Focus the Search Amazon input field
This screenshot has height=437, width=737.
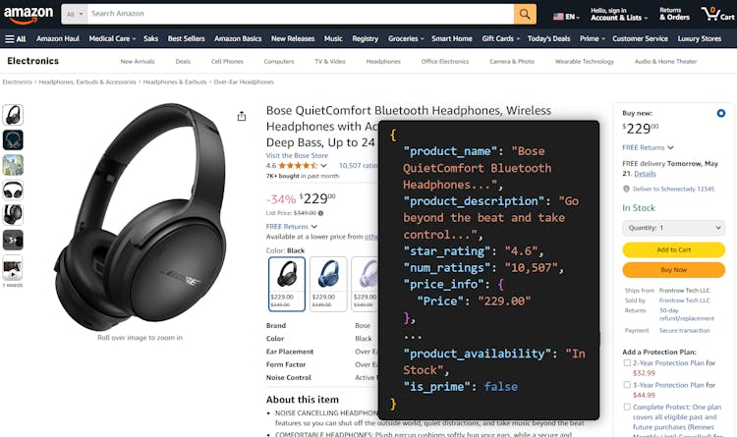tap(301, 14)
